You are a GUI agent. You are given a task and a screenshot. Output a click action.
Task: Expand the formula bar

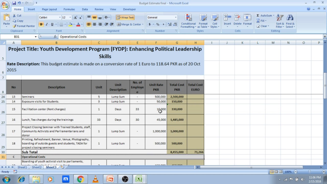[x=325, y=37]
